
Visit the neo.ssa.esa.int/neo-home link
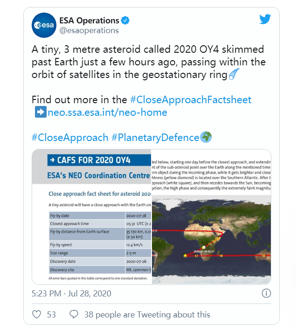107,112
